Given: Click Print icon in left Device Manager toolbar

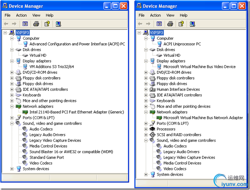Looking at the screenshot, I should coord(36,24).
